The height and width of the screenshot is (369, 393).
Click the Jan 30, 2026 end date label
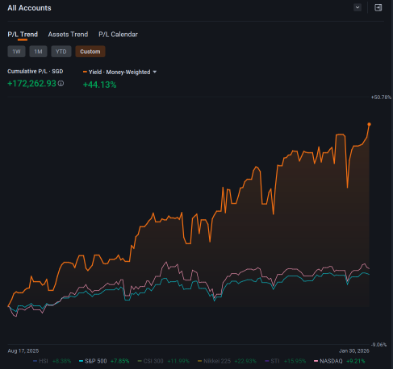click(x=354, y=350)
